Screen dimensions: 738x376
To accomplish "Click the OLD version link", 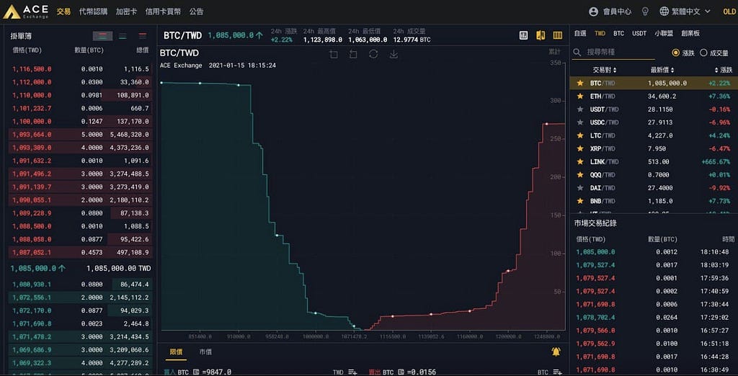I will 729,12.
